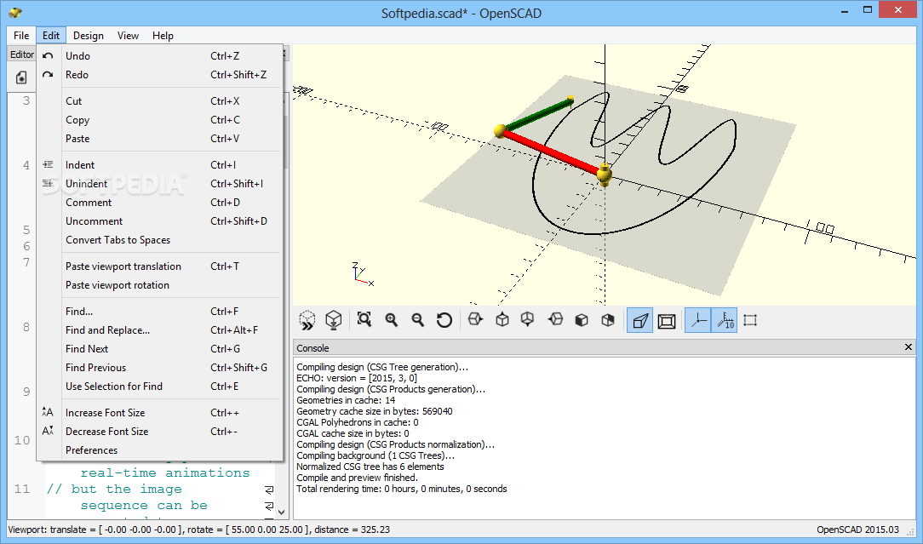Toggle the Perspective projection button

click(x=639, y=320)
